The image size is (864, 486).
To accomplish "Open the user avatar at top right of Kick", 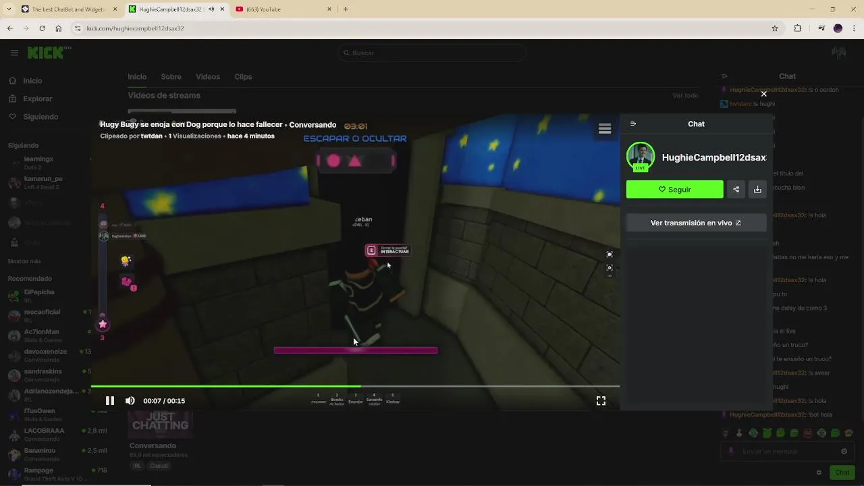I will pyautogui.click(x=839, y=53).
